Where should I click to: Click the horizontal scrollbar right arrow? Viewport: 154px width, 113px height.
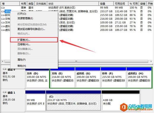(x=151, y=61)
